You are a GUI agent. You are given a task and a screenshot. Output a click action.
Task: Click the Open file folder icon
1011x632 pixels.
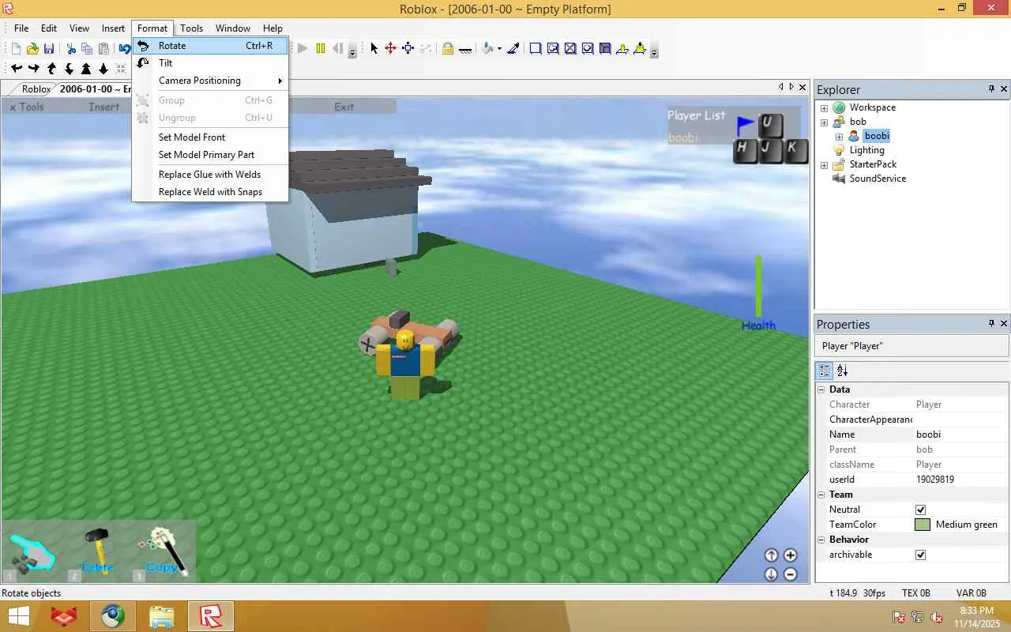pos(32,49)
